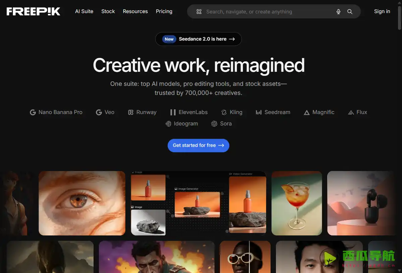
Task: Select the Runway model icon
Action: click(x=131, y=112)
